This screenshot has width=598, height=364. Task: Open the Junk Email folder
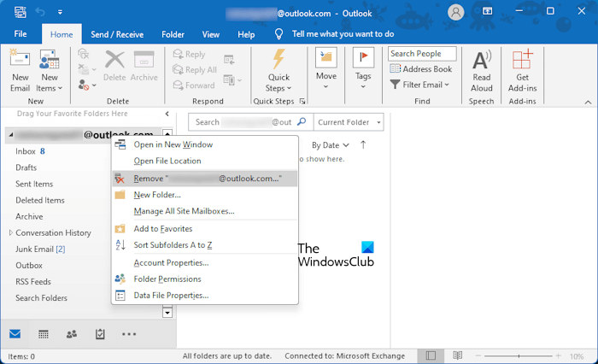pos(40,250)
